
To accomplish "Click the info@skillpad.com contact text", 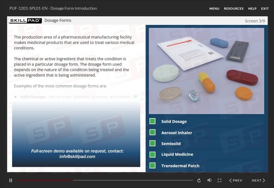I will (77, 157).
